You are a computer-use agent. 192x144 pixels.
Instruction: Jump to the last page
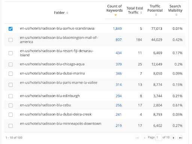pyautogui.click(x=180, y=138)
